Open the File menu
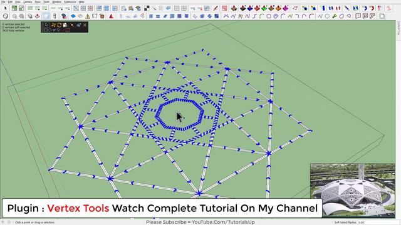The image size is (401, 225). pyautogui.click(x=3, y=2)
